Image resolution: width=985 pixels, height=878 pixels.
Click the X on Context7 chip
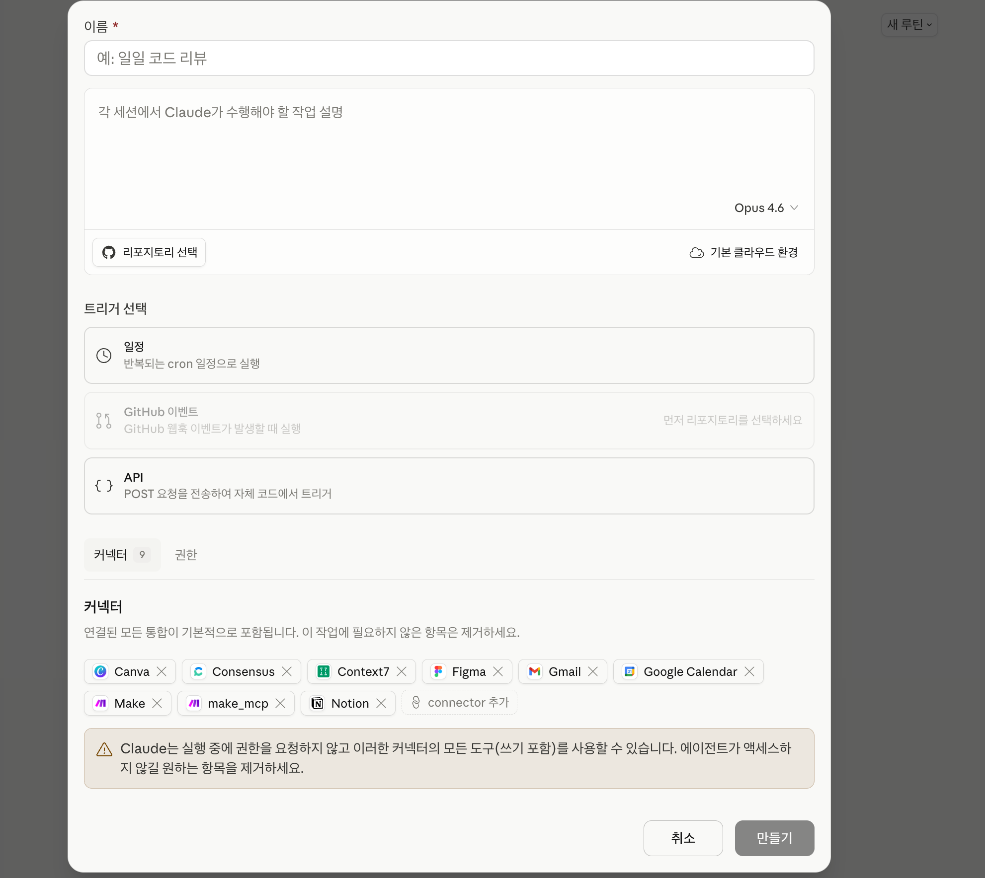(402, 671)
